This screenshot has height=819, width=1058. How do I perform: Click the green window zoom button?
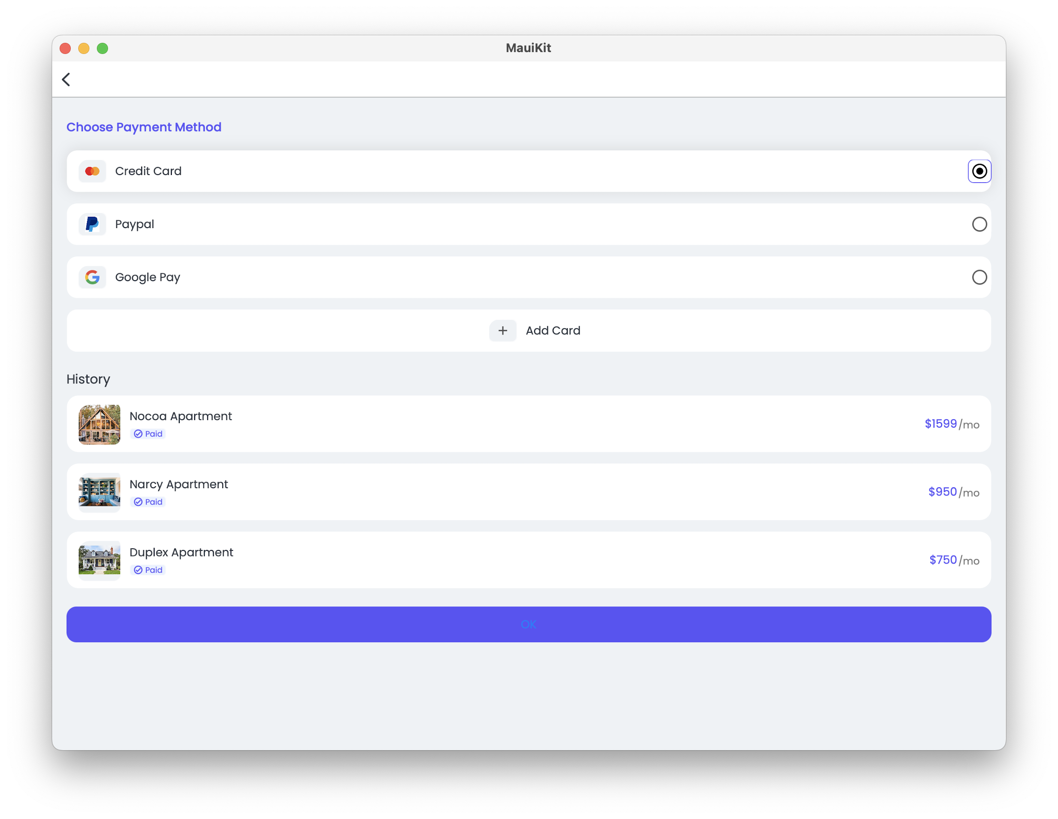(102, 48)
